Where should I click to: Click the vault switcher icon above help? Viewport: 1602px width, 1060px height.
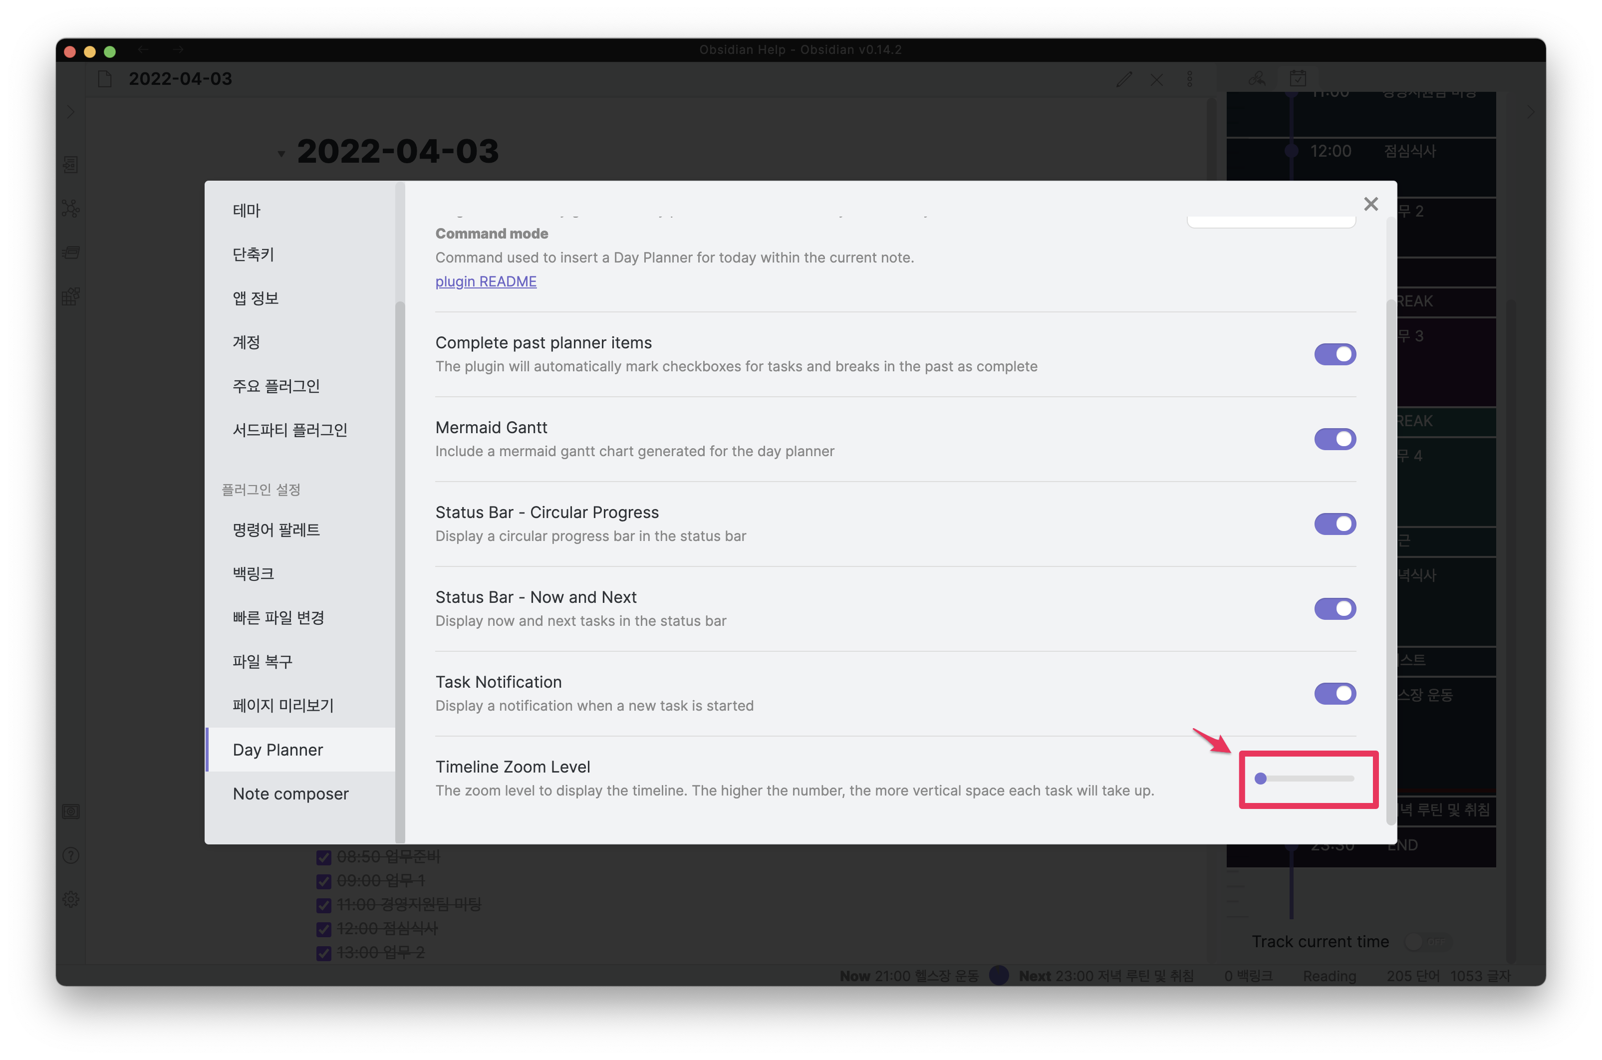(x=71, y=811)
